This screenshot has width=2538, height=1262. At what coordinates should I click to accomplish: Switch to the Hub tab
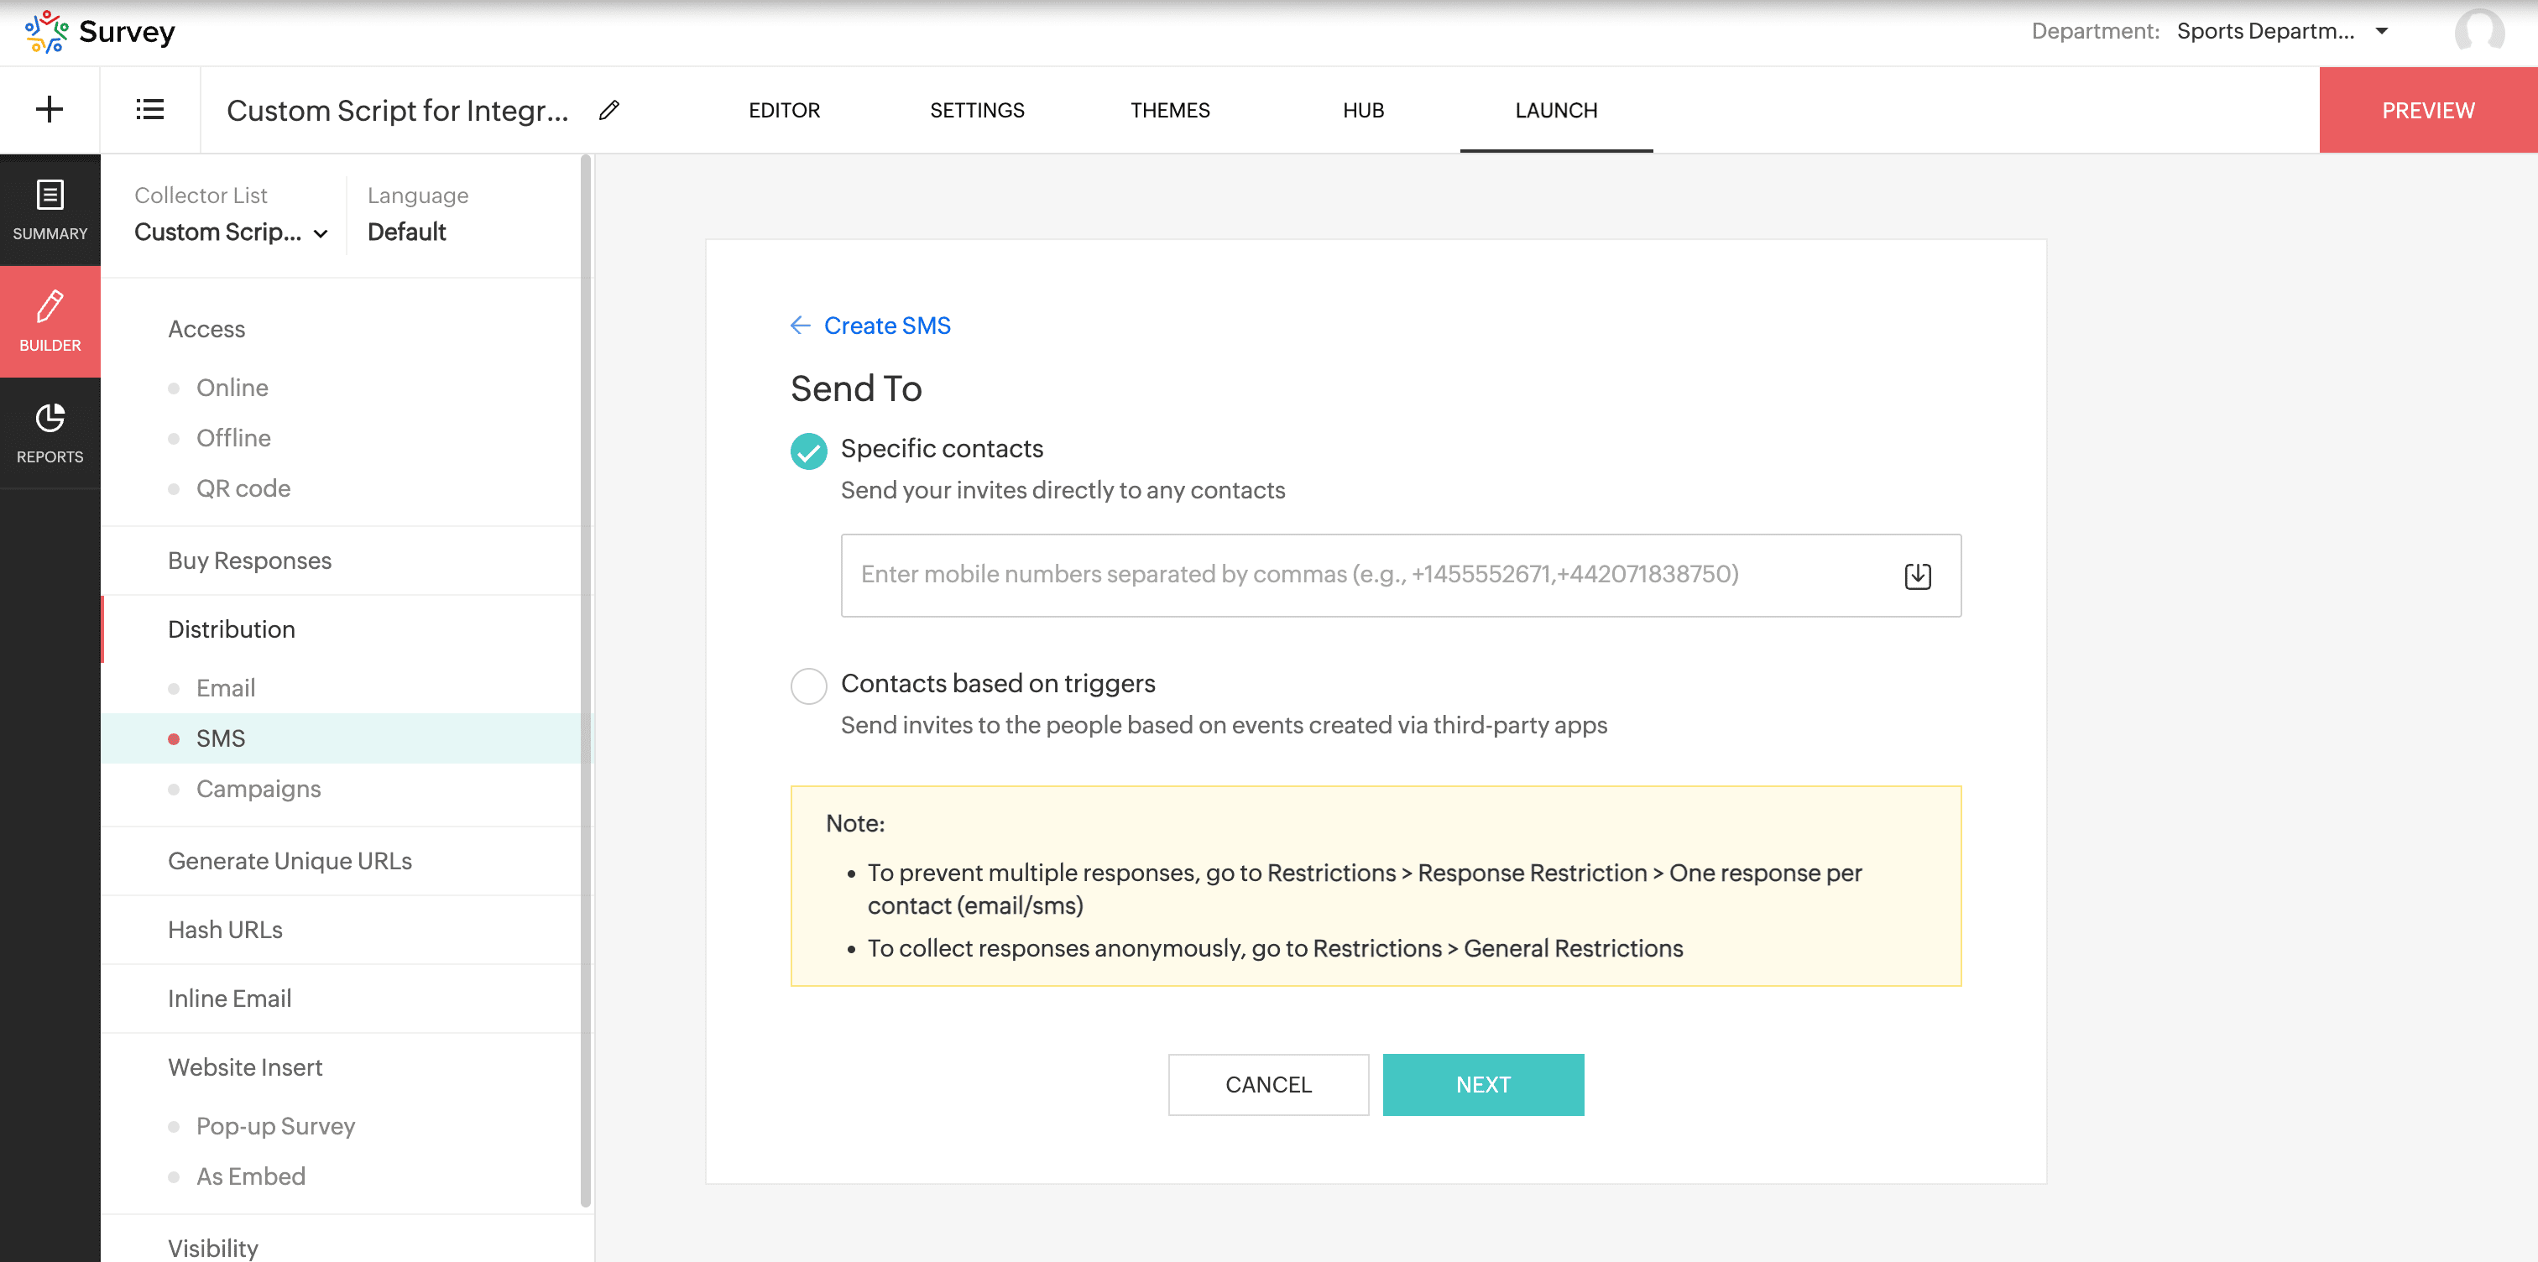(1363, 110)
